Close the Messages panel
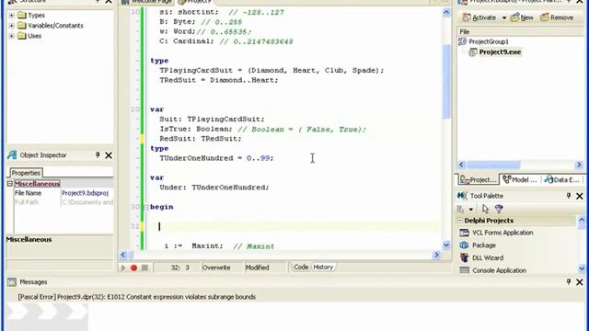 click(580, 282)
